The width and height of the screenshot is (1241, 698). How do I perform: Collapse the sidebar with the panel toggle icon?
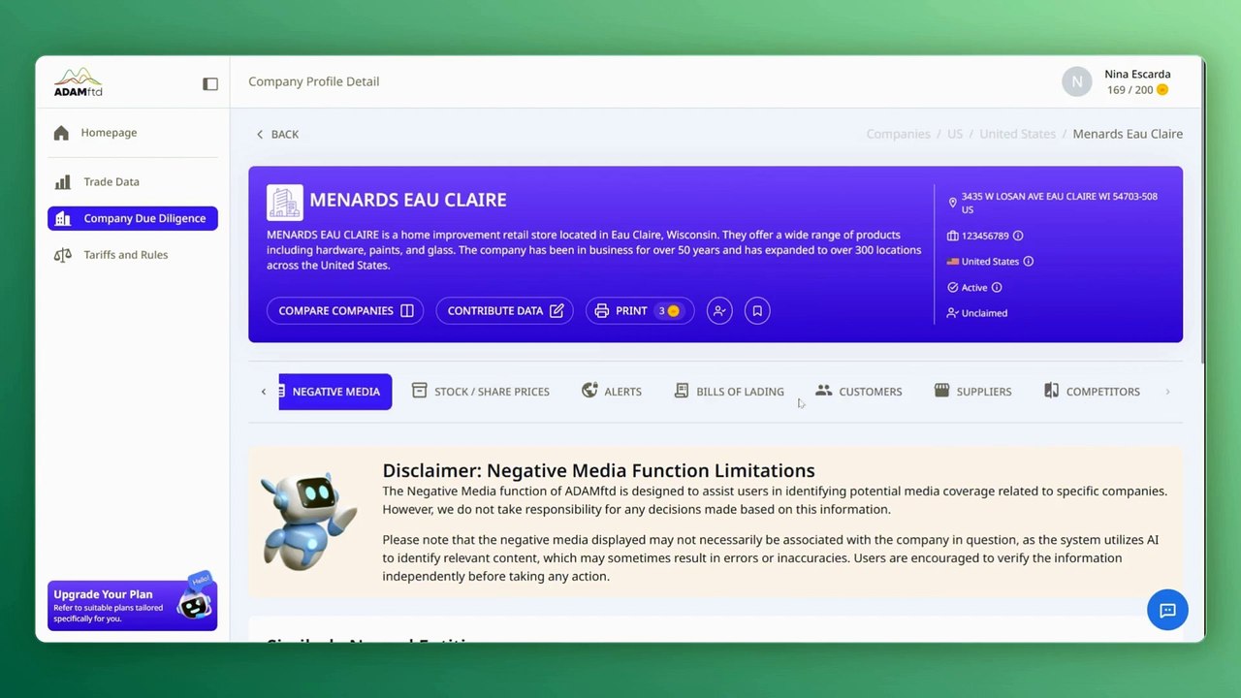pyautogui.click(x=210, y=84)
